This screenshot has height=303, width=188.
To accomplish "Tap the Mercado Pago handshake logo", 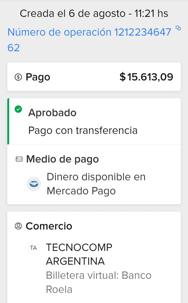I will pyautogui.click(x=34, y=184).
